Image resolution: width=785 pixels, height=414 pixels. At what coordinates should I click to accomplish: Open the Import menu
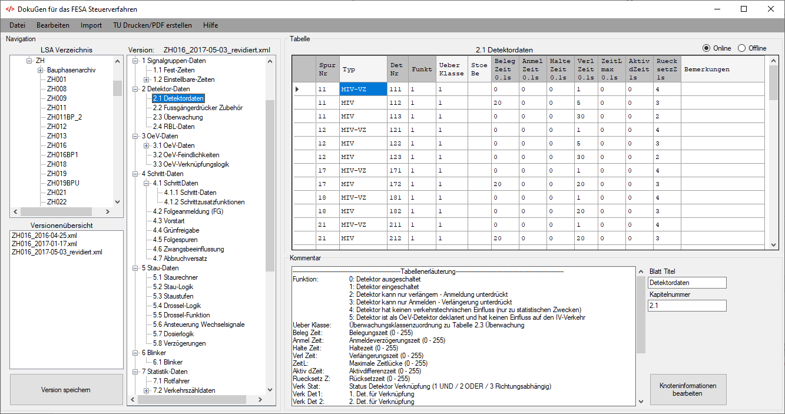(x=91, y=25)
